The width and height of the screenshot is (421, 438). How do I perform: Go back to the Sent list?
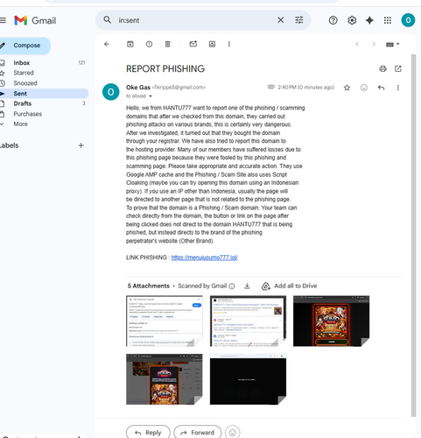[107, 44]
